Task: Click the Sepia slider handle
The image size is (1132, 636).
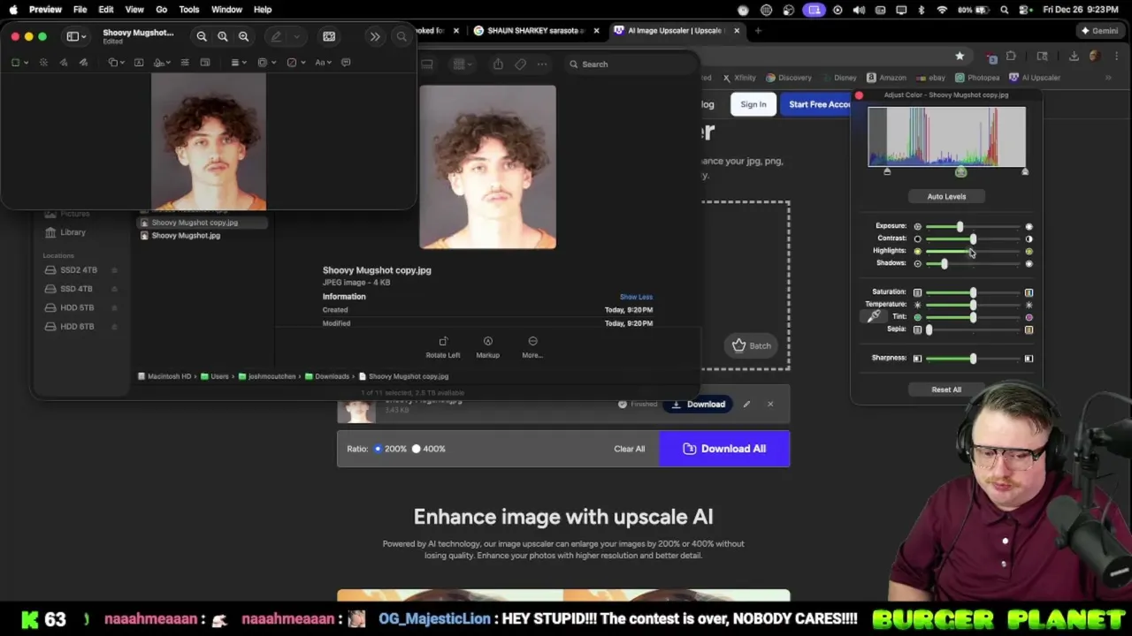Action: tap(929, 329)
